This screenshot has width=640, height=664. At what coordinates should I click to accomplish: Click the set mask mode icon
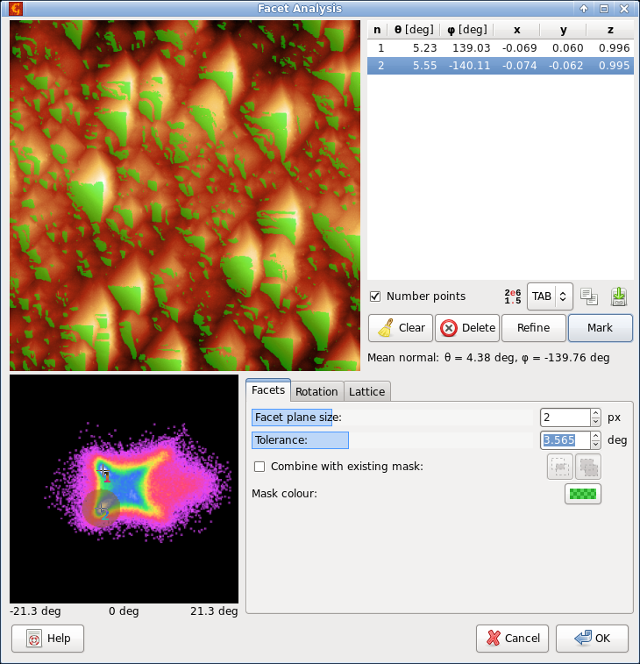(x=560, y=467)
